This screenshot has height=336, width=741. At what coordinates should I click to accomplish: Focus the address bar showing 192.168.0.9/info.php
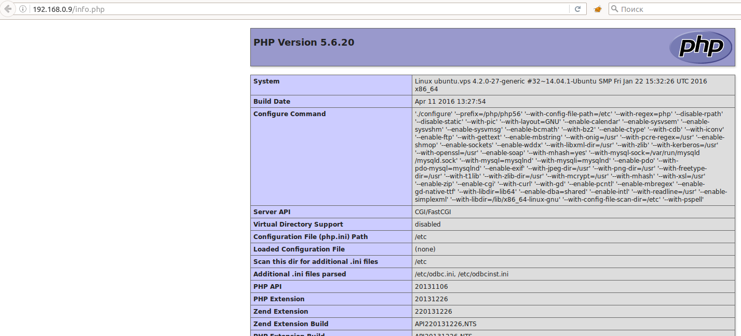[301, 9]
